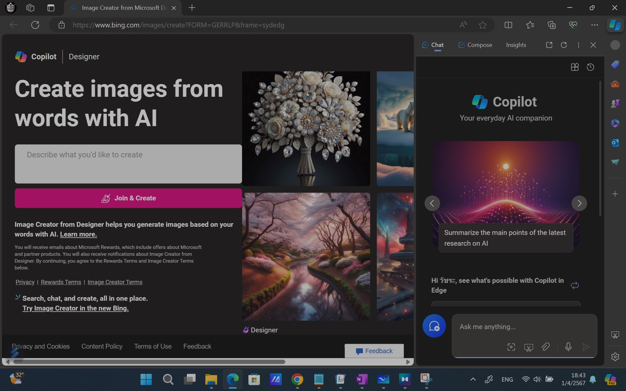Open the Image Creator Terms link
626x391 pixels.
click(115, 282)
